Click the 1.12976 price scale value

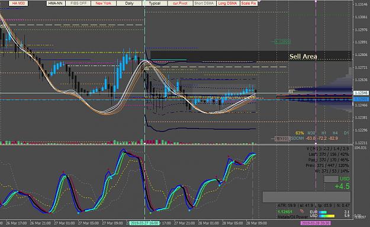coord(361,30)
